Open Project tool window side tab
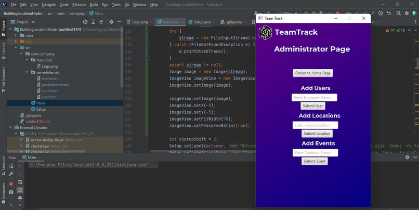The height and width of the screenshot is (210, 419). (x=4, y=28)
